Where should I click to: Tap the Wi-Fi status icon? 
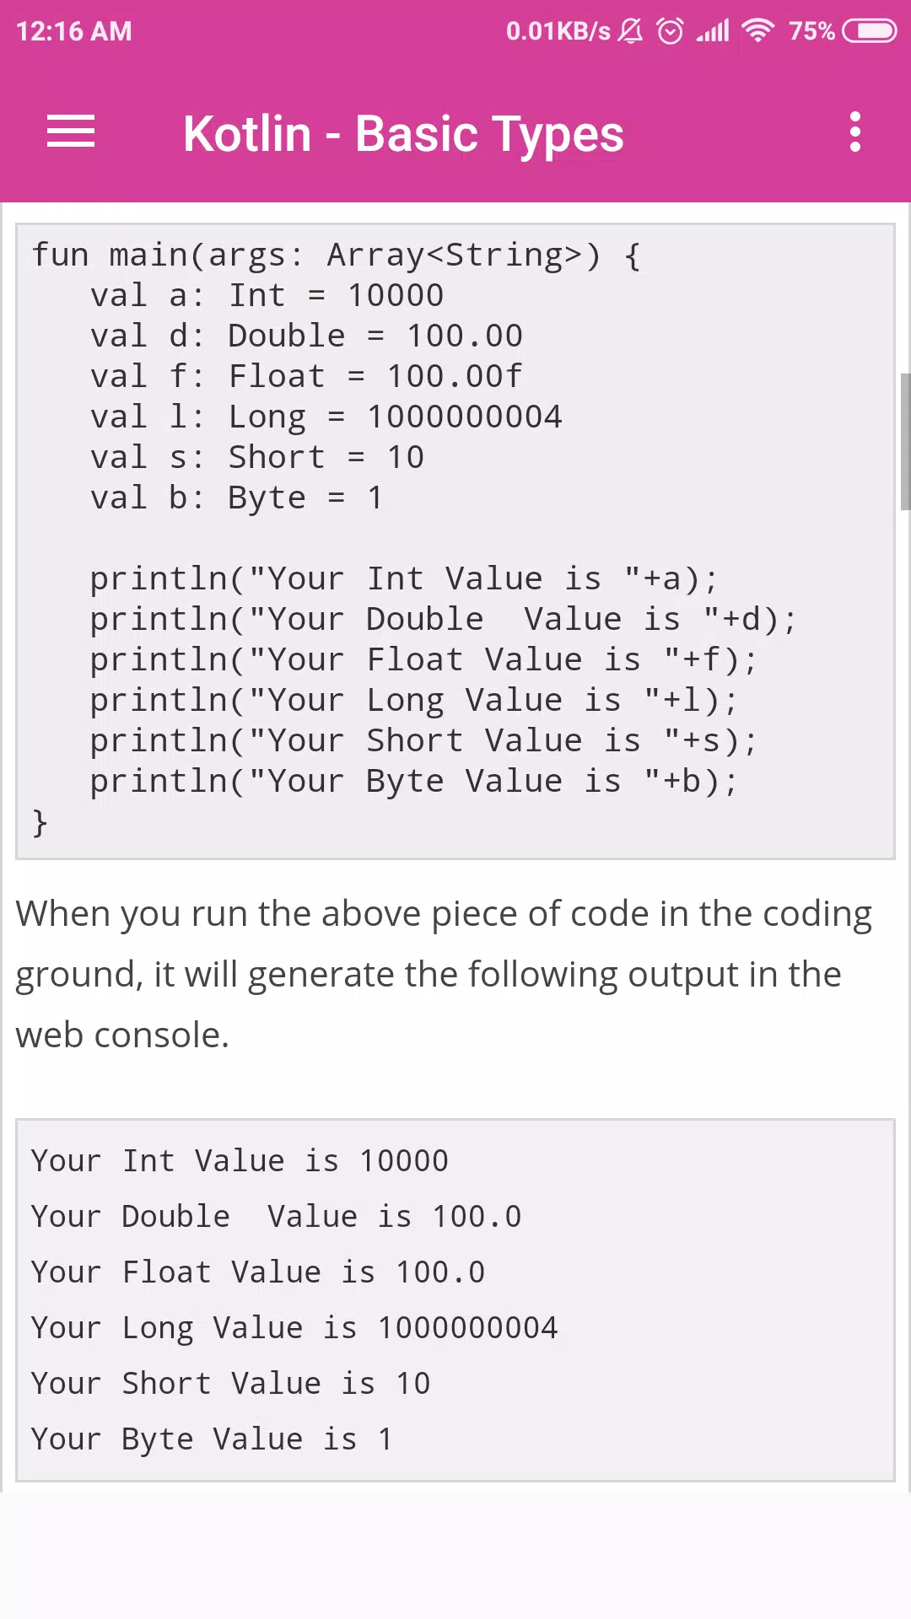click(757, 31)
